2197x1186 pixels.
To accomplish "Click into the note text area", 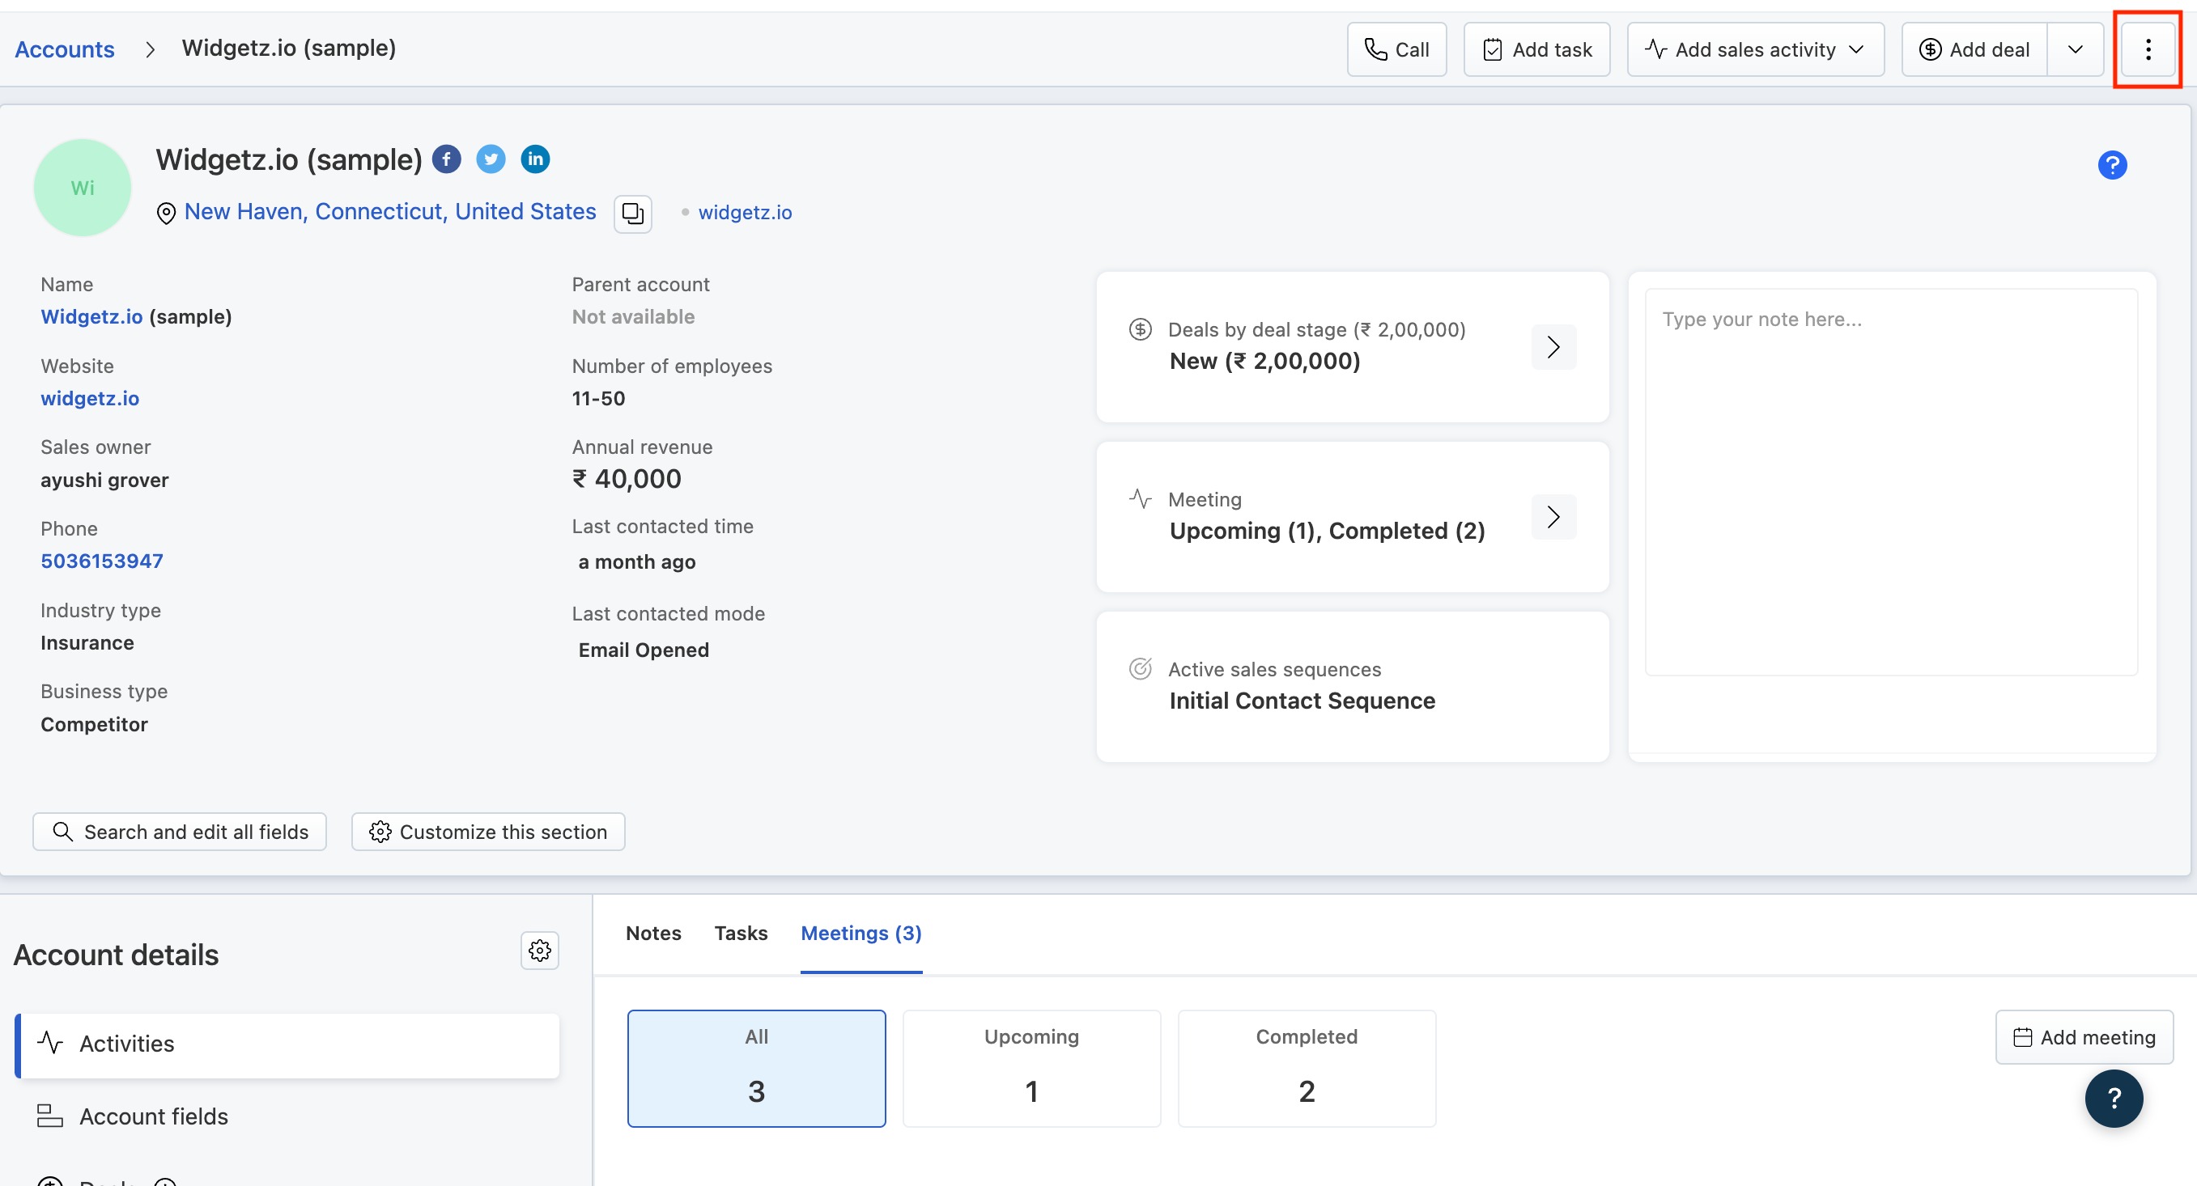I will pos(1891,483).
